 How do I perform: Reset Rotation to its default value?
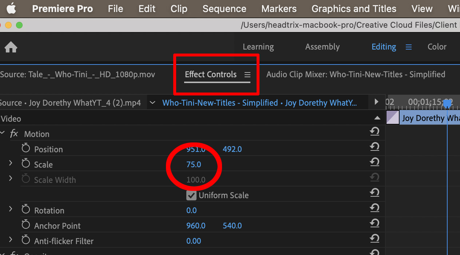pos(375,208)
